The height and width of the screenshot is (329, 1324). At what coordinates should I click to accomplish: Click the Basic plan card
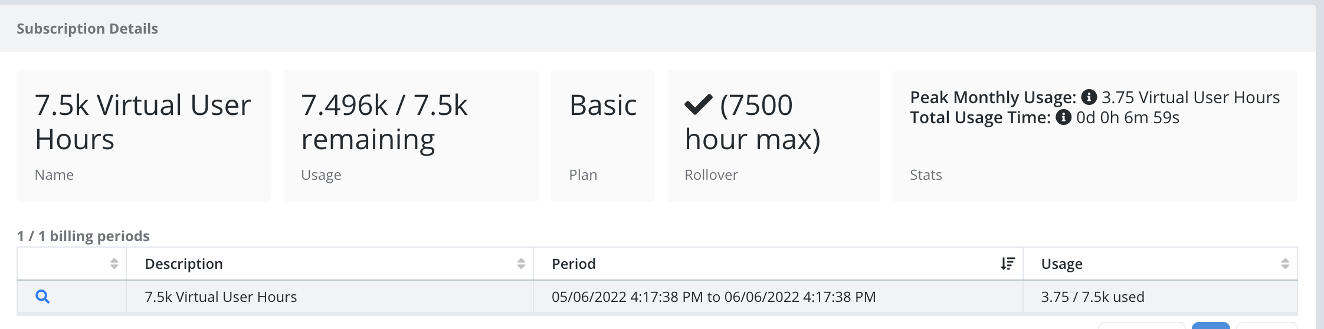click(x=603, y=136)
